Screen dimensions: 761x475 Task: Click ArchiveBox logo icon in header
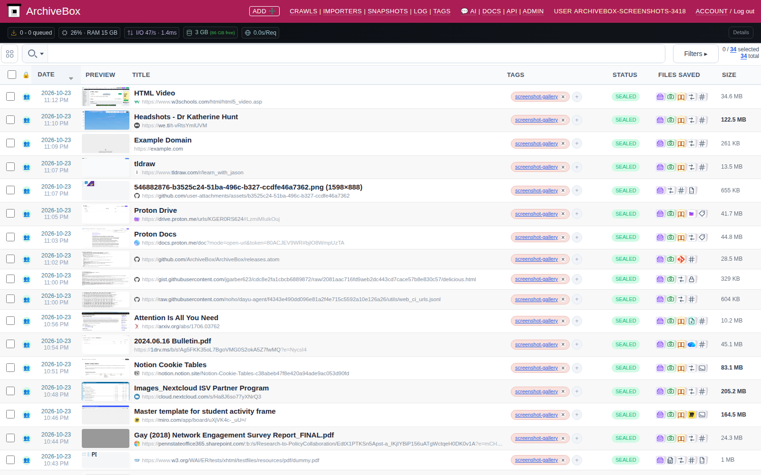coord(14,11)
